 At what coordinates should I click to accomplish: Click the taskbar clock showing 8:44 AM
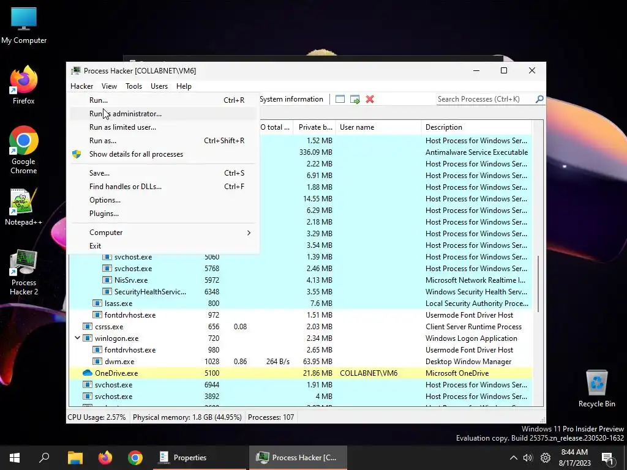(574, 458)
